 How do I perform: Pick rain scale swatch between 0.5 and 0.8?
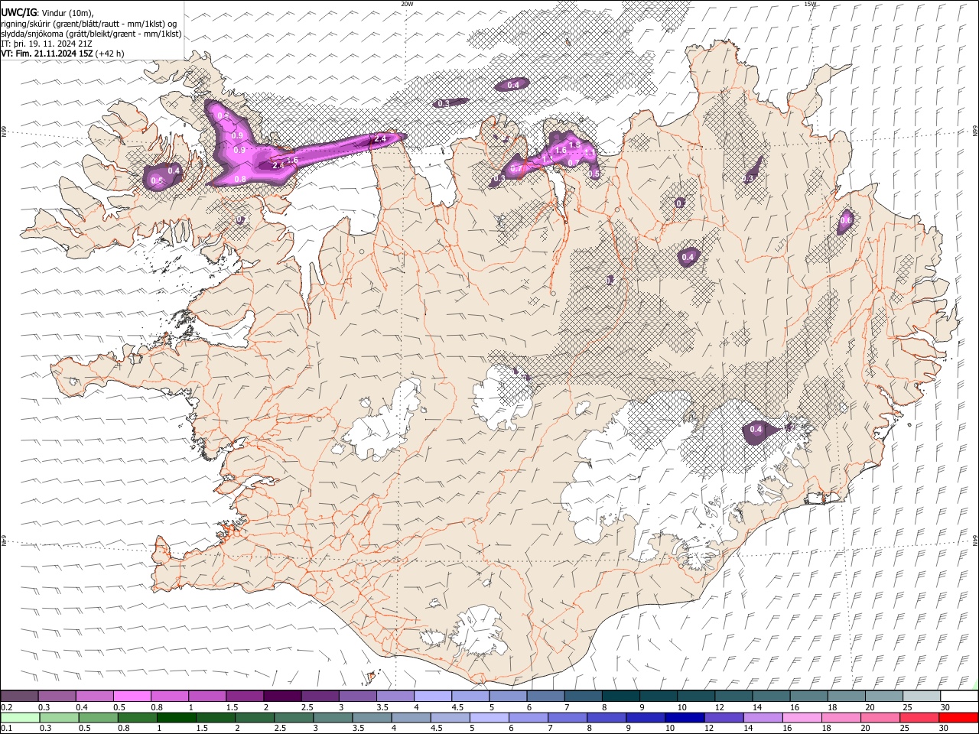pos(98,717)
